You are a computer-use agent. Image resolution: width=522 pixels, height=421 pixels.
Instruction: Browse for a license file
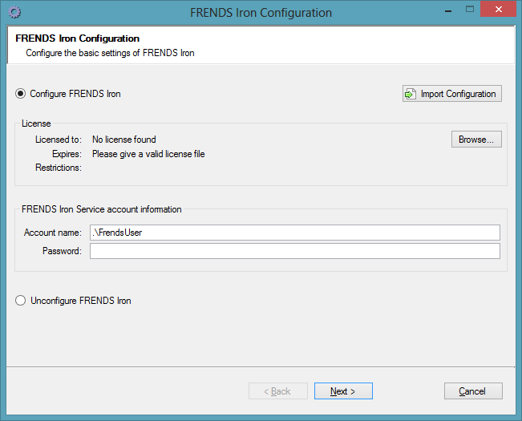[476, 139]
